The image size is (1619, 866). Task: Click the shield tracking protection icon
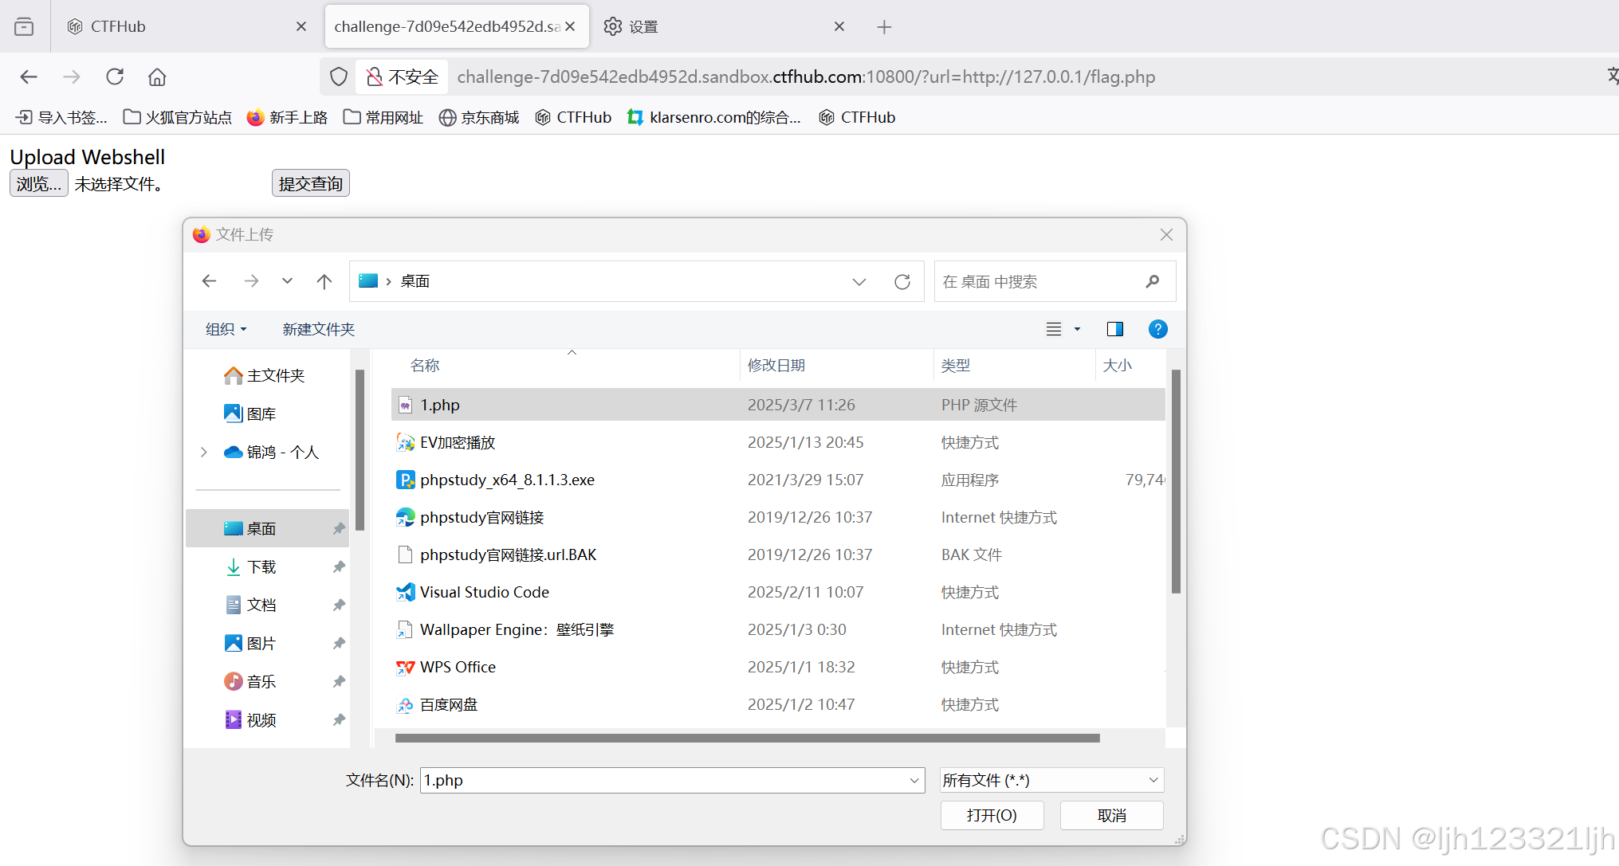pos(339,76)
